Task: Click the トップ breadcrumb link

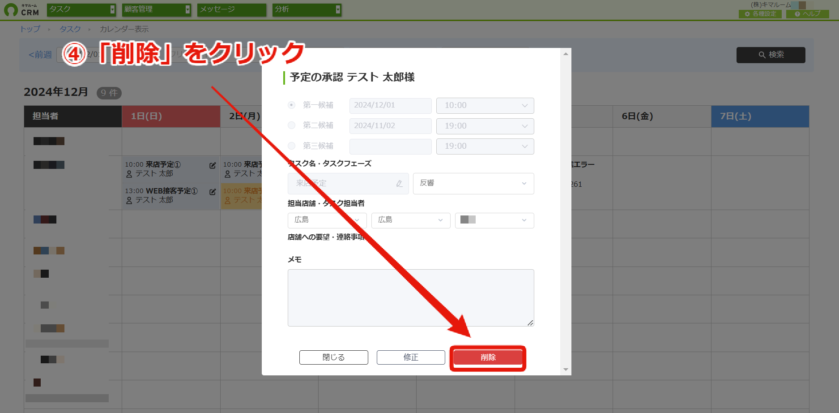Action: coord(30,29)
